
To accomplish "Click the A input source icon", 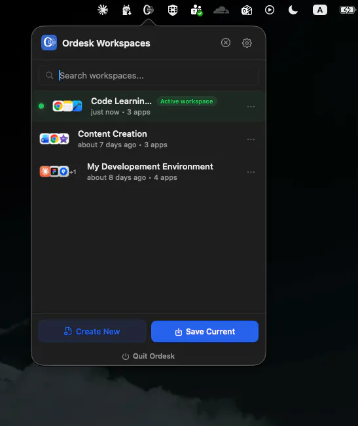I will click(320, 10).
